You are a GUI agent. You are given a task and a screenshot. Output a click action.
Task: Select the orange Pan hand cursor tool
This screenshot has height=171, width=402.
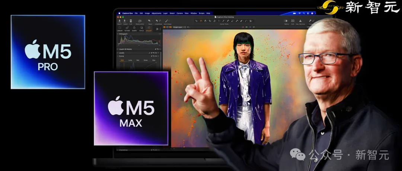(x=201, y=21)
